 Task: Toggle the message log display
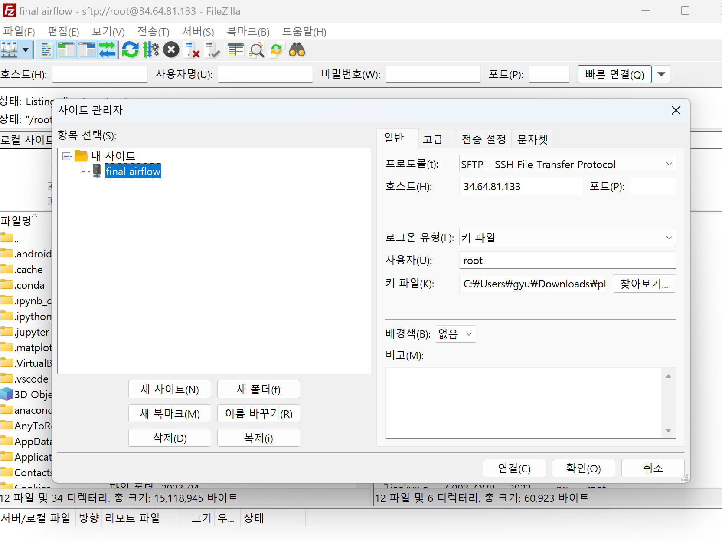[x=46, y=50]
